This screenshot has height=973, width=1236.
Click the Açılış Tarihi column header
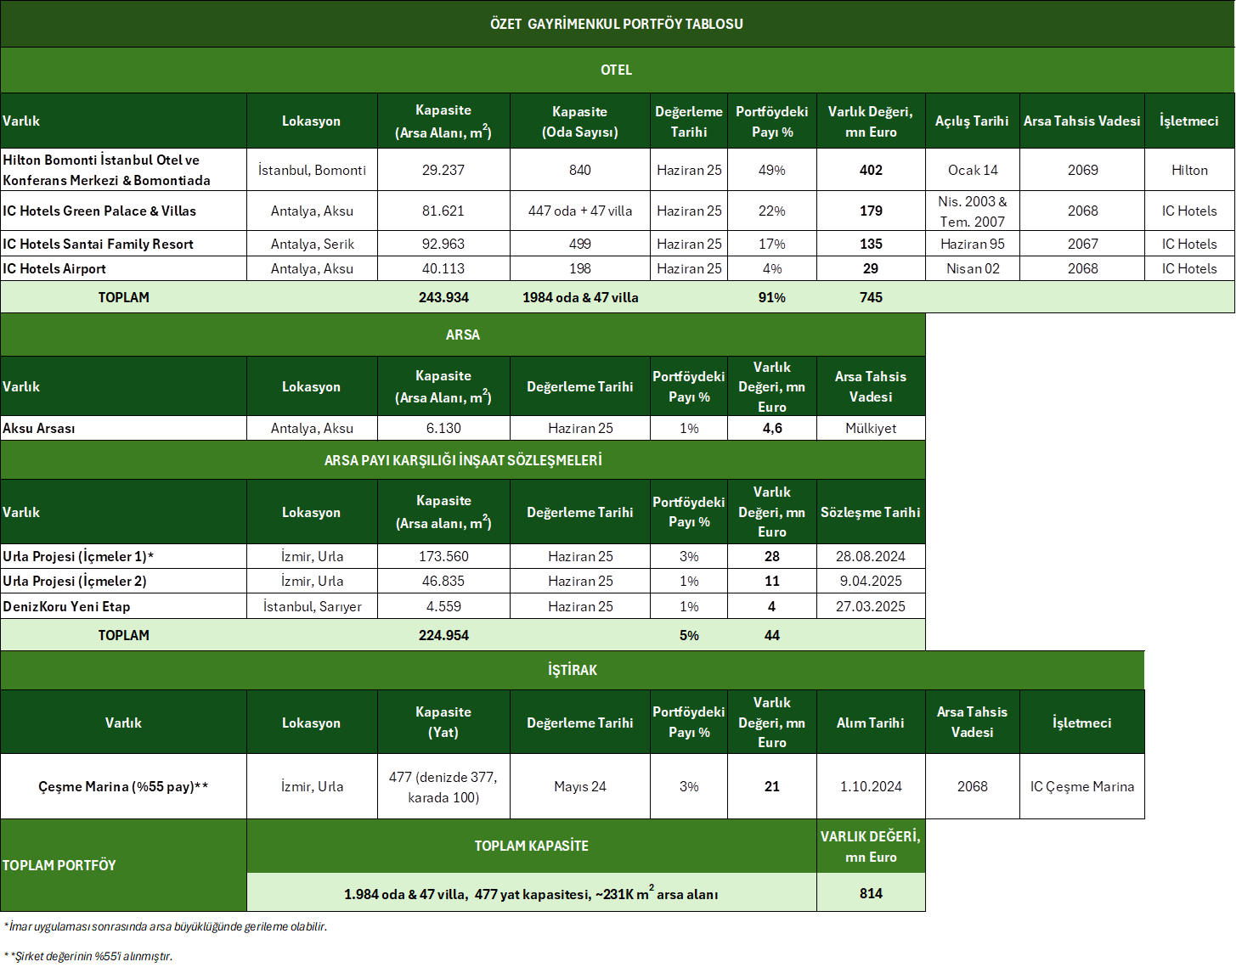972,121
